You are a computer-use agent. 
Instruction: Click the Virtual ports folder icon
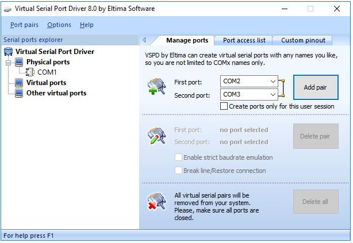point(20,83)
